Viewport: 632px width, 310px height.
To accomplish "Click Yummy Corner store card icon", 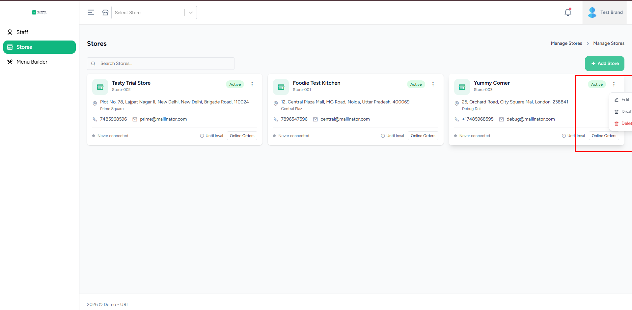I will click(462, 87).
